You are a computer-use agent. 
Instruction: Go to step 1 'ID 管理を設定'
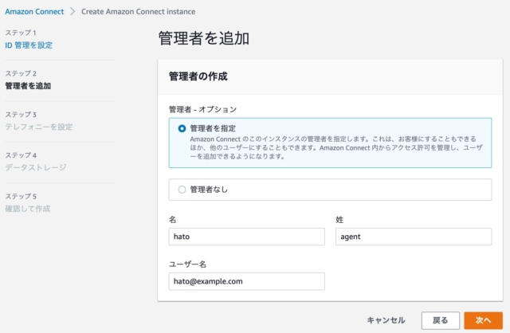[29, 45]
